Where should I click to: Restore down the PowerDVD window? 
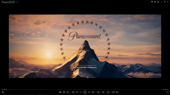click(x=165, y=2)
